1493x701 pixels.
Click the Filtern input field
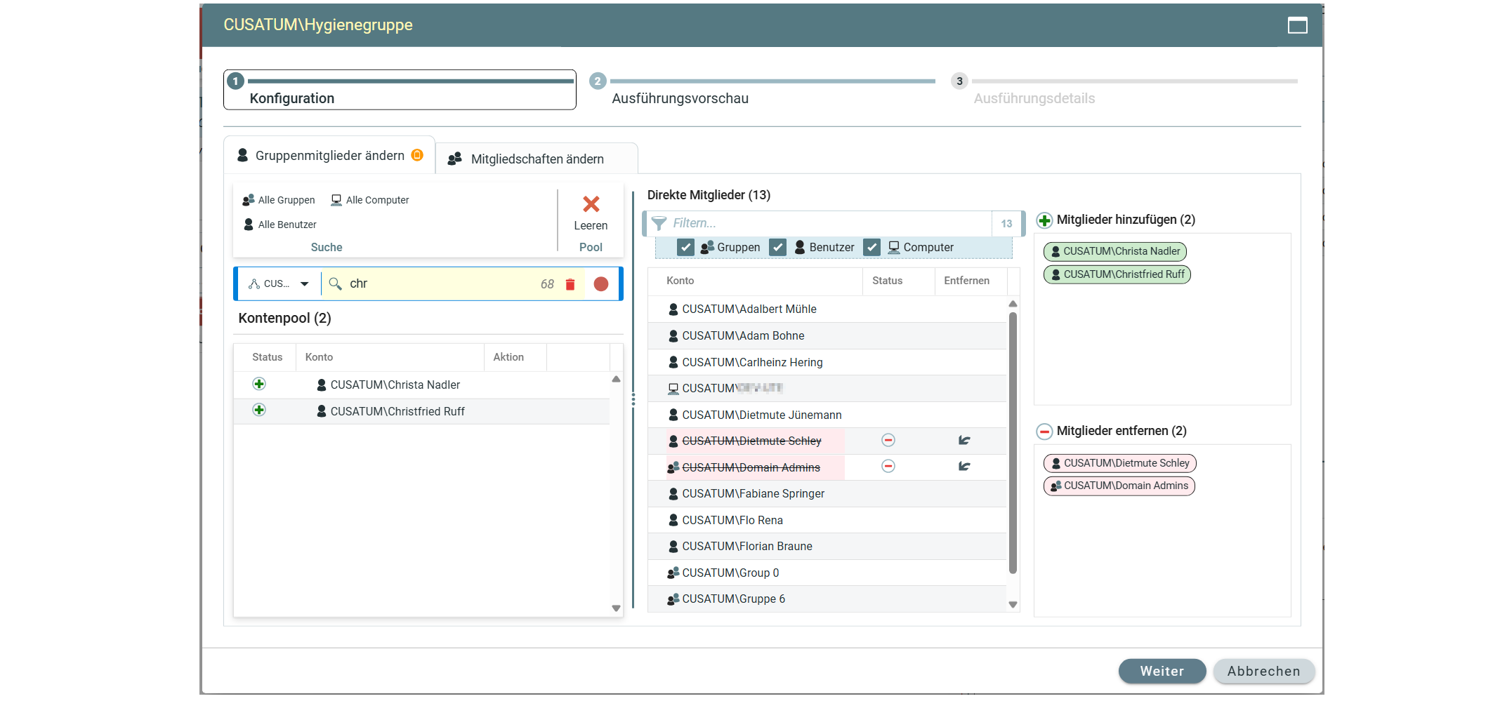(829, 223)
